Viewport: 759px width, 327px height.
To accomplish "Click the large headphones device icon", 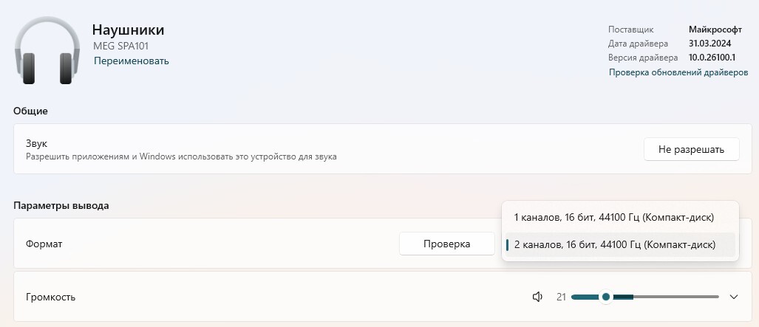I will click(x=47, y=50).
